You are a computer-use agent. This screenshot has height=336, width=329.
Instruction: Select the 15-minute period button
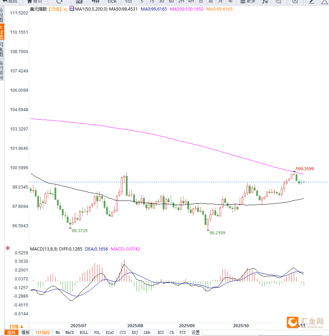tap(151, 1)
